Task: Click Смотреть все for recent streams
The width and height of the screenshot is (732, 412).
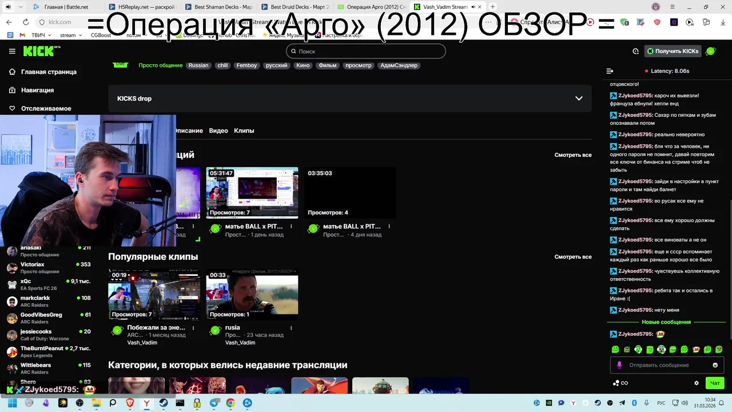Action: (573, 155)
